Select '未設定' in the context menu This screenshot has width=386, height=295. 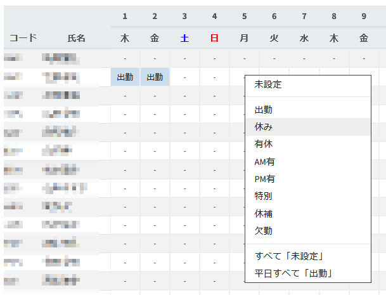[x=267, y=84]
